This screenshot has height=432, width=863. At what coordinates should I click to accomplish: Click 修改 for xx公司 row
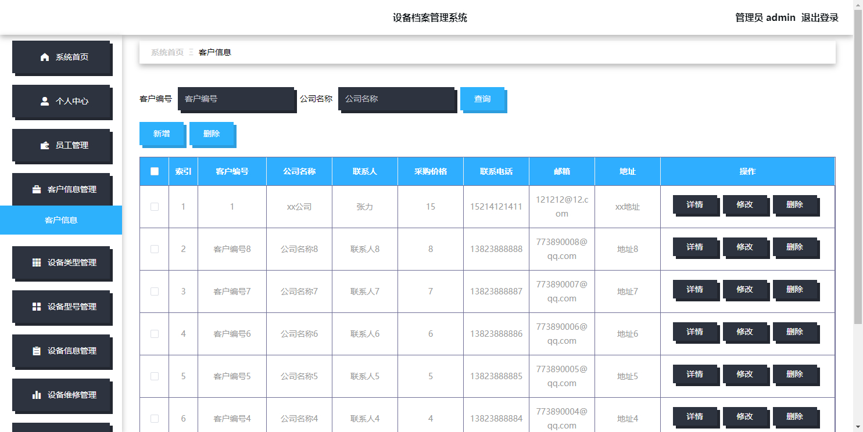click(745, 204)
